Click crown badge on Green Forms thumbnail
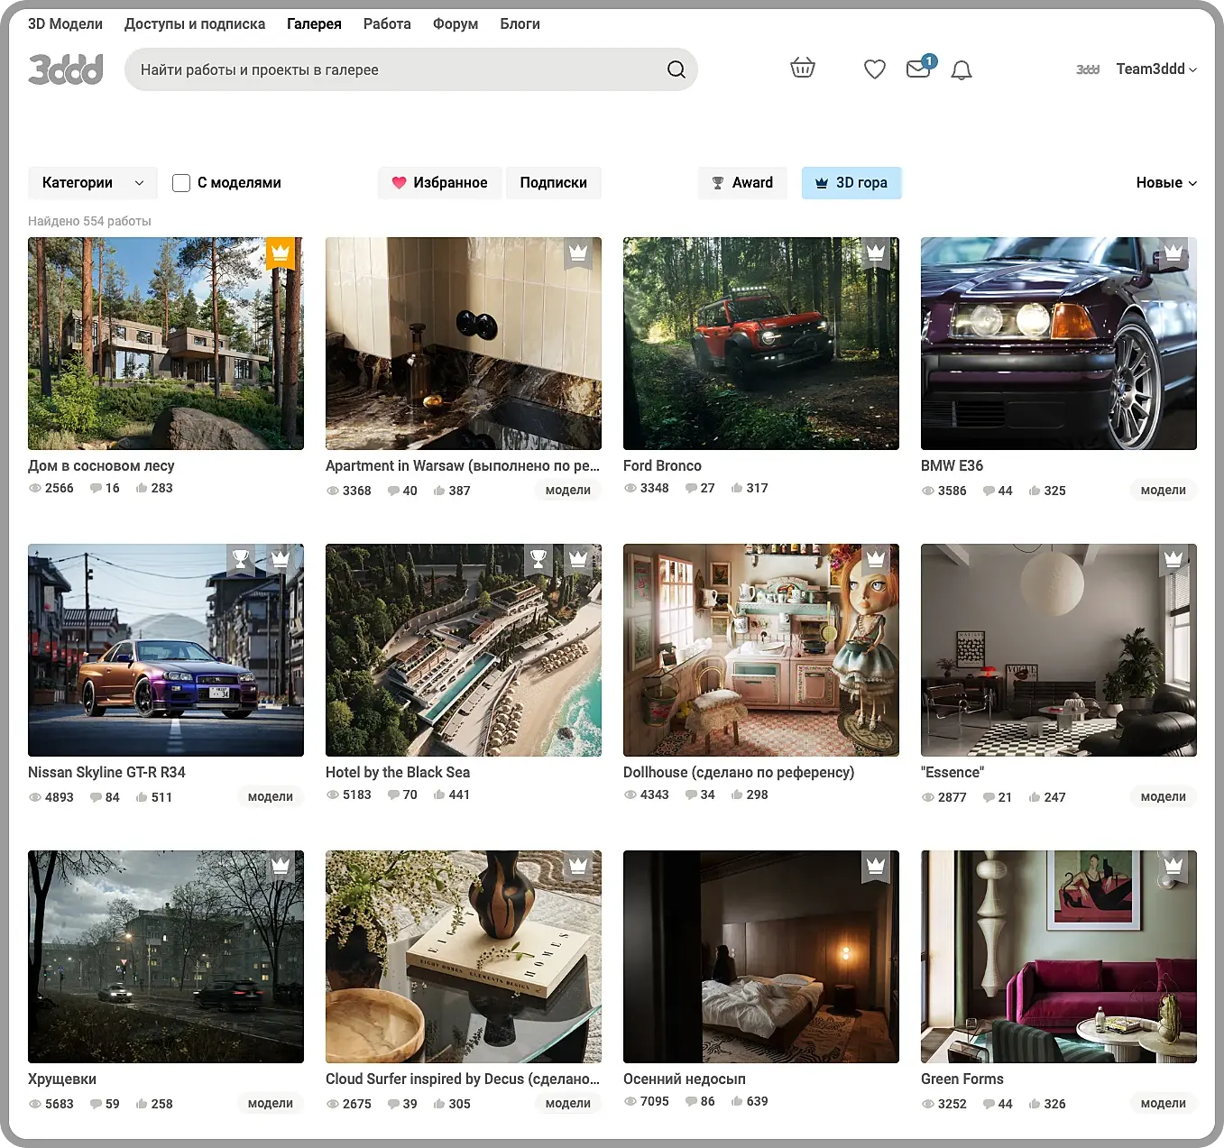The width and height of the screenshot is (1224, 1148). (x=1173, y=867)
